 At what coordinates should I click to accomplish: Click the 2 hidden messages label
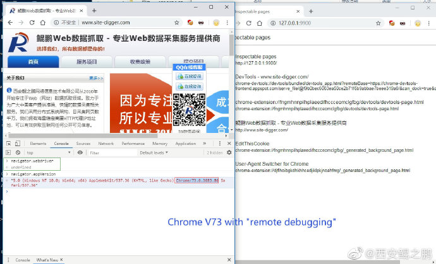point(215,153)
